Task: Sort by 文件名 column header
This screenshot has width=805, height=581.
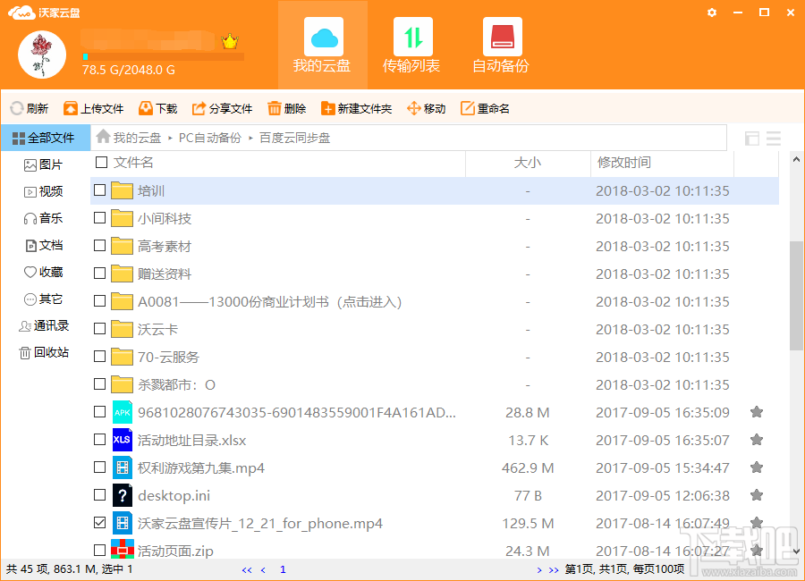Action: coord(133,163)
